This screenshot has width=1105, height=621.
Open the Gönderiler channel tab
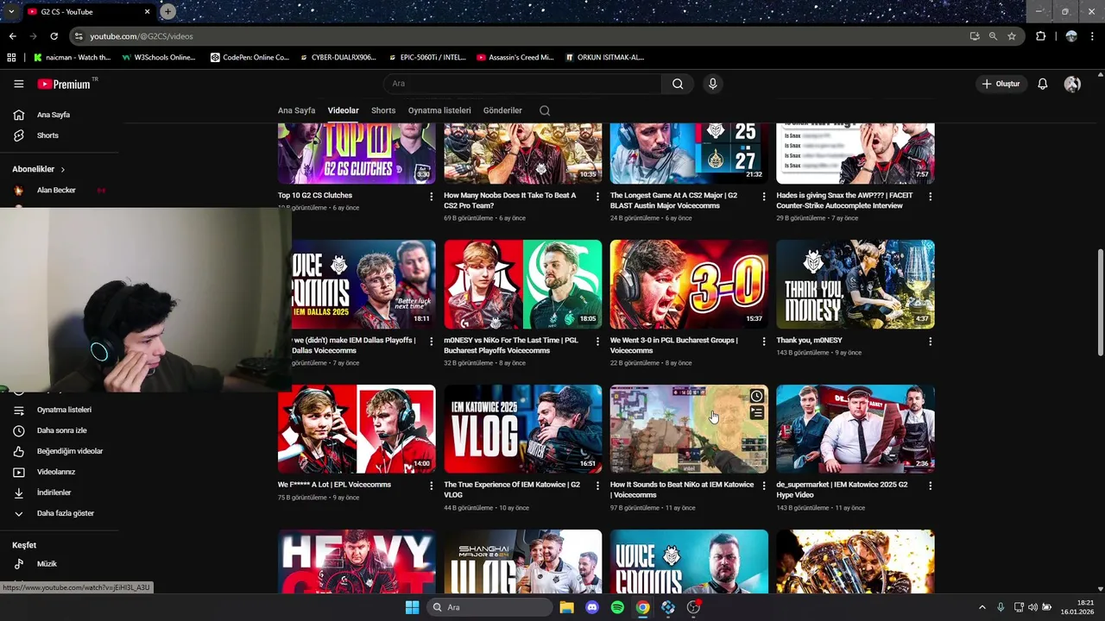(502, 110)
